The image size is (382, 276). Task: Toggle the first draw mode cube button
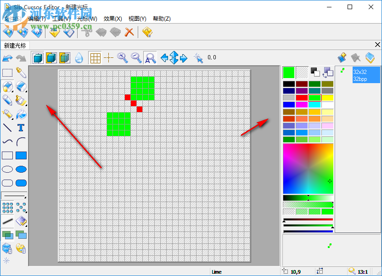tap(37, 57)
